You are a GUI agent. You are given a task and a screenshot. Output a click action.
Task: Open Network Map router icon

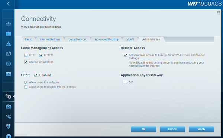(9, 24)
